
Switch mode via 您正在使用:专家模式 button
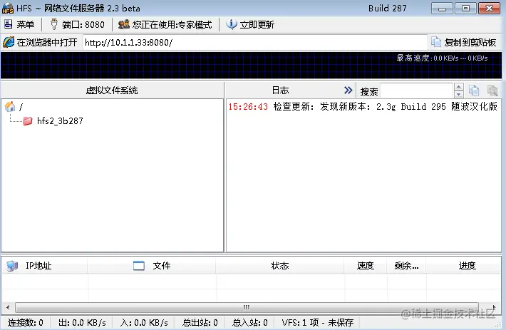pyautogui.click(x=165, y=24)
